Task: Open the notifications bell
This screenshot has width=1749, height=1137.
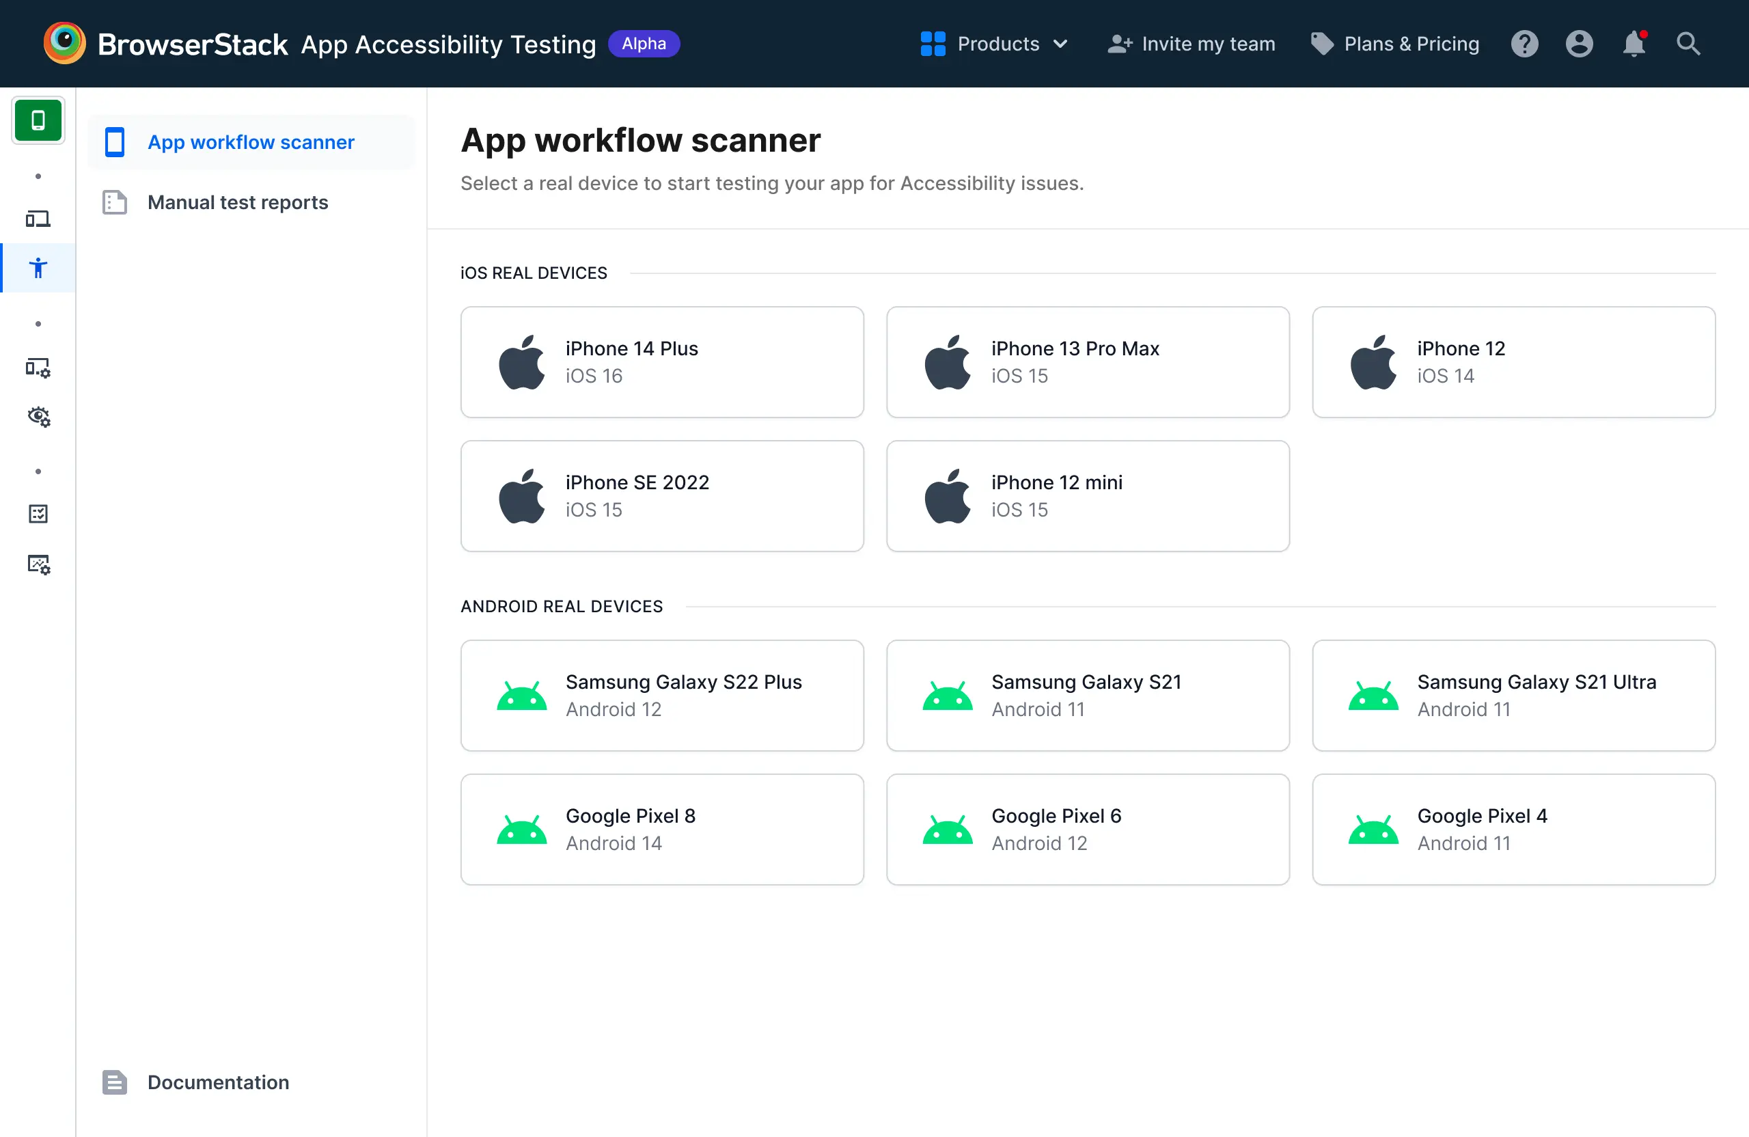Action: pyautogui.click(x=1633, y=44)
